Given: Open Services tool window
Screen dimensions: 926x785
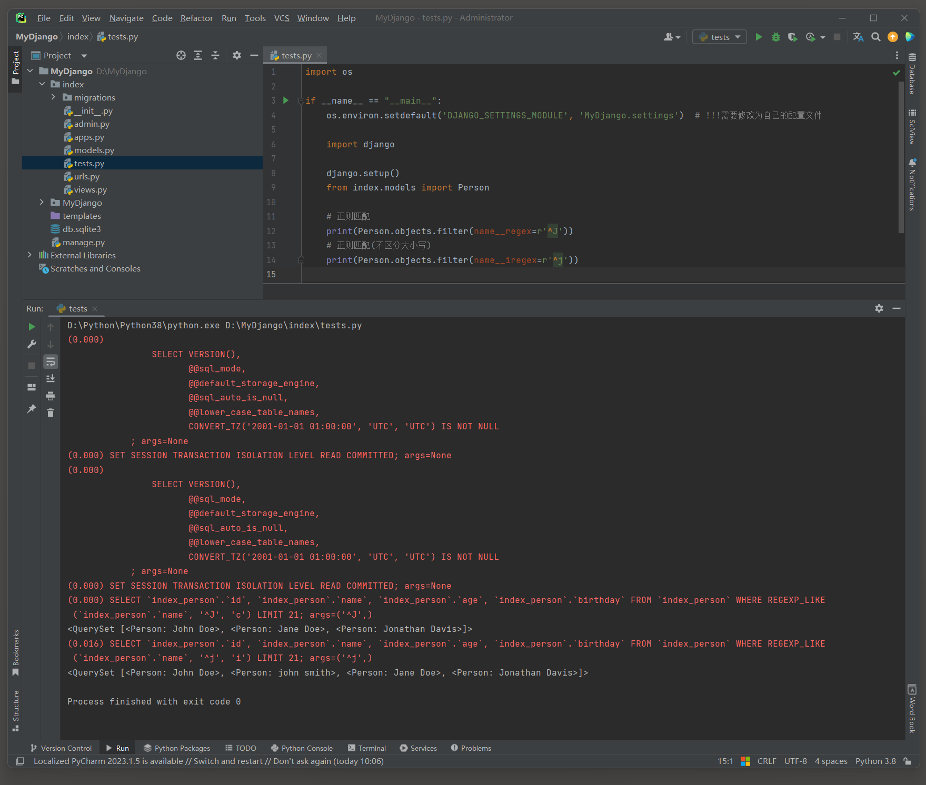Looking at the screenshot, I should [419, 748].
